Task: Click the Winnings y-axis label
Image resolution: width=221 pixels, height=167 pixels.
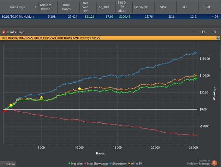Action: click(x=214, y=94)
